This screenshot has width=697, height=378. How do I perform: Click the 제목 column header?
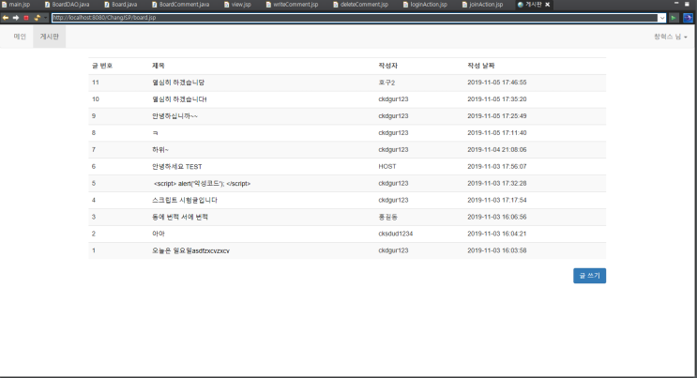pos(159,66)
